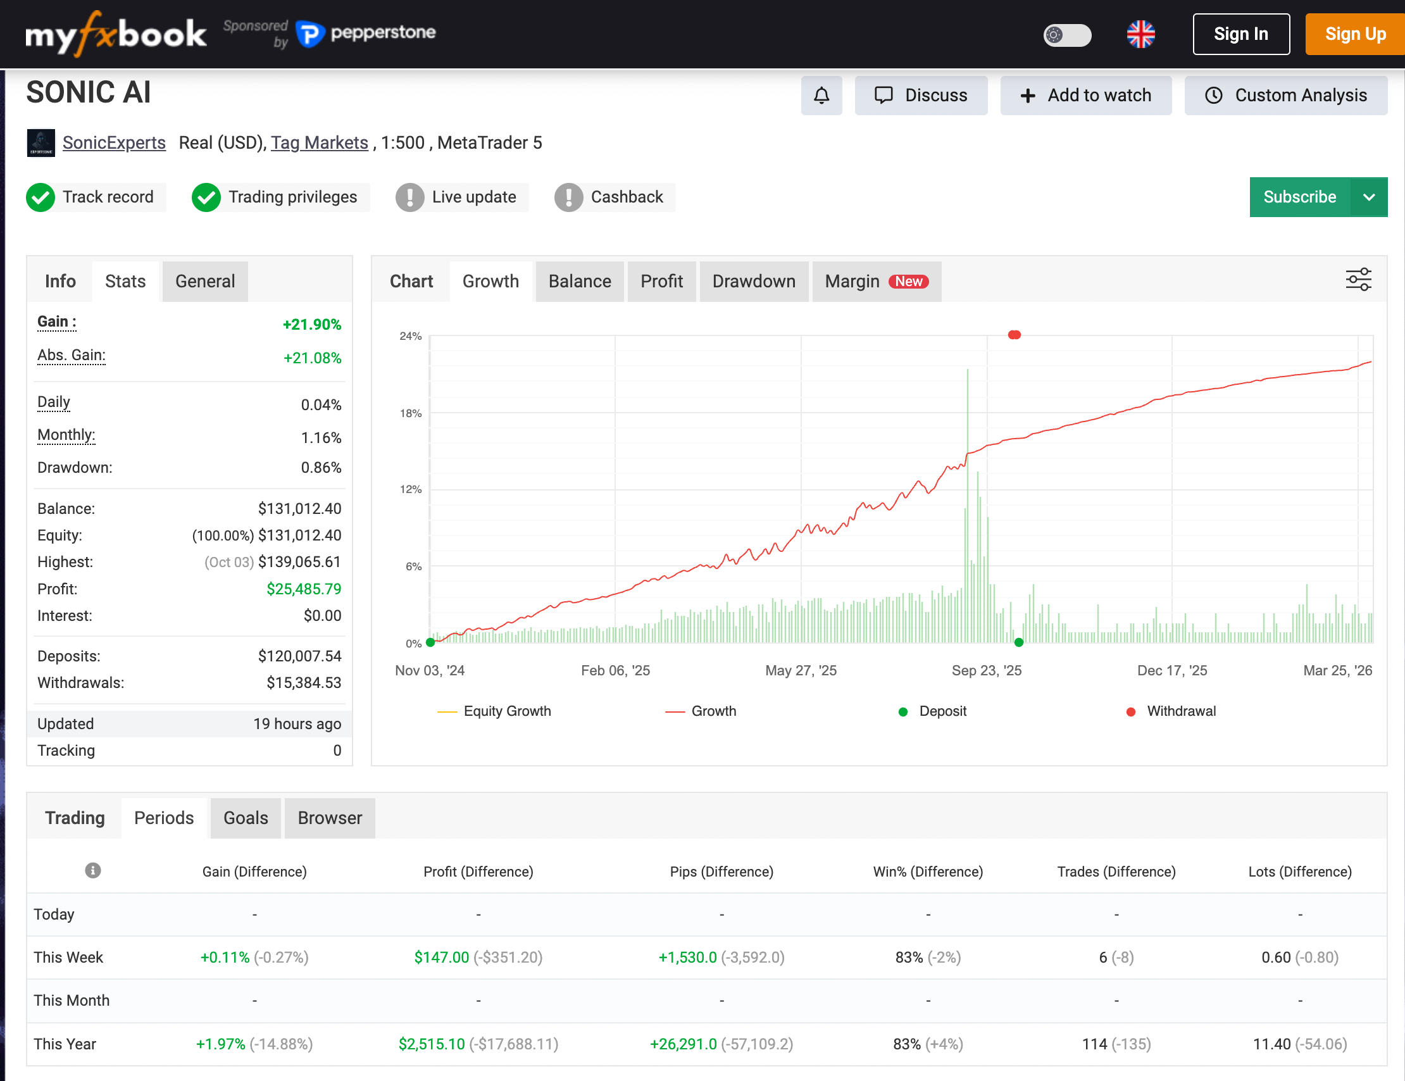Open chart settings sliders icon

[x=1358, y=280]
